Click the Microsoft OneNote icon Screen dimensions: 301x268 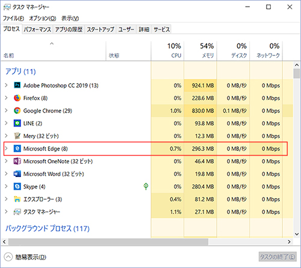(x=17, y=161)
